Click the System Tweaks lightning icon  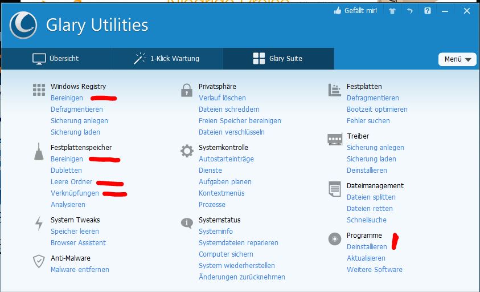(39, 224)
